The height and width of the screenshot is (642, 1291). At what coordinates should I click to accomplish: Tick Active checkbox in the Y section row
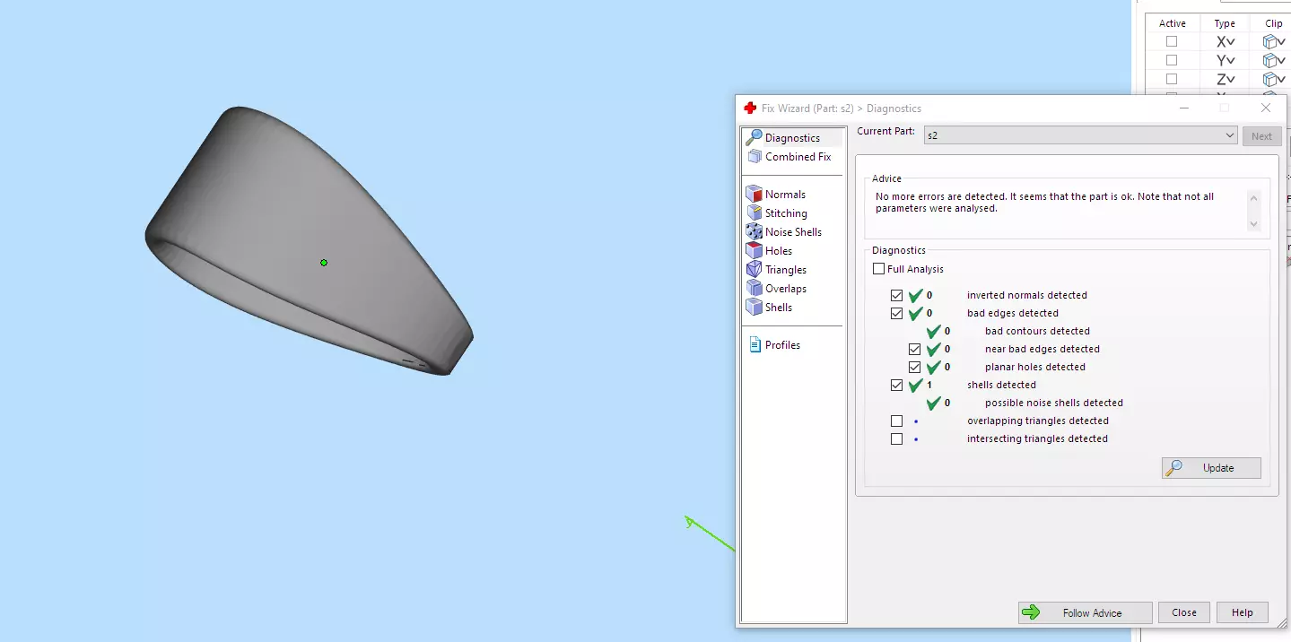[1172, 60]
